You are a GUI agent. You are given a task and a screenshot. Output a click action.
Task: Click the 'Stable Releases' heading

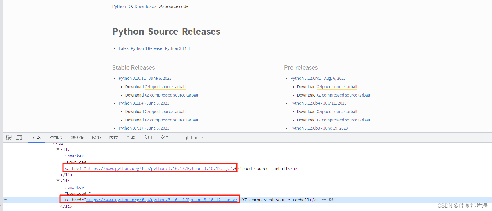(133, 68)
